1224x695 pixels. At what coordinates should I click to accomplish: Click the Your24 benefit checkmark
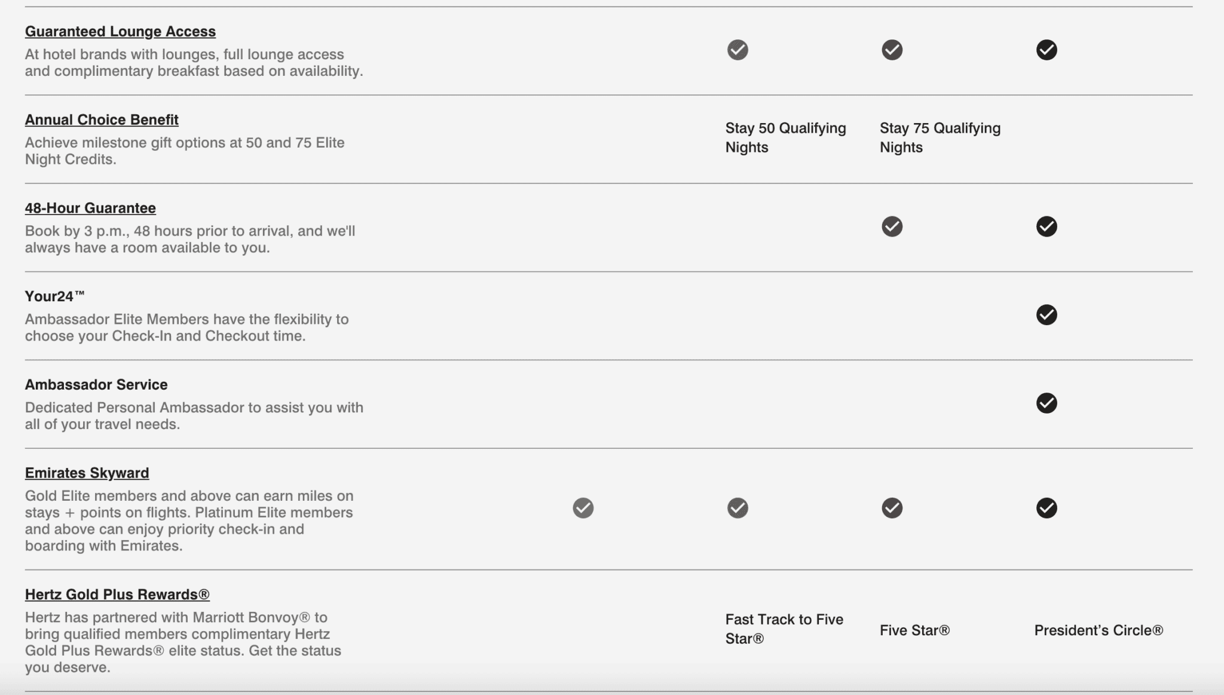[1046, 314]
